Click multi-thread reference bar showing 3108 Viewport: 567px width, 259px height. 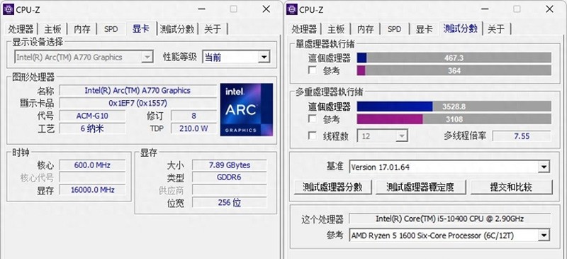(x=454, y=119)
